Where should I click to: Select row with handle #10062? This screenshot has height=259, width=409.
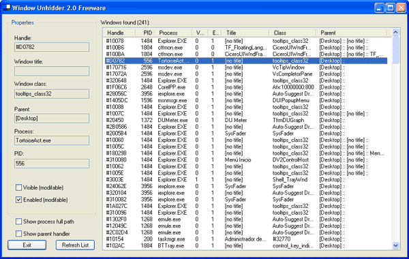click(x=246, y=166)
